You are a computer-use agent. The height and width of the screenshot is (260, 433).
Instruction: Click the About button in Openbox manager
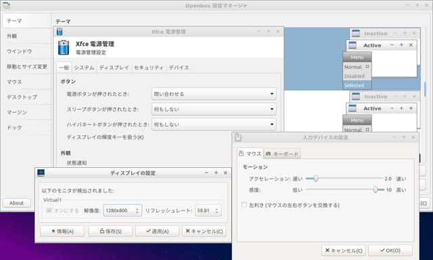[x=16, y=203]
